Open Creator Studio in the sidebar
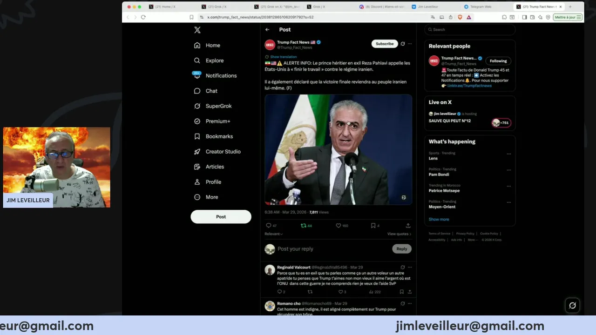The width and height of the screenshot is (596, 335). point(217,152)
